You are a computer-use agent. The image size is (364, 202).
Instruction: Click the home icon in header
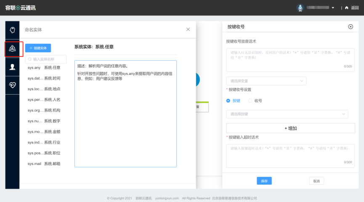tap(347, 8)
